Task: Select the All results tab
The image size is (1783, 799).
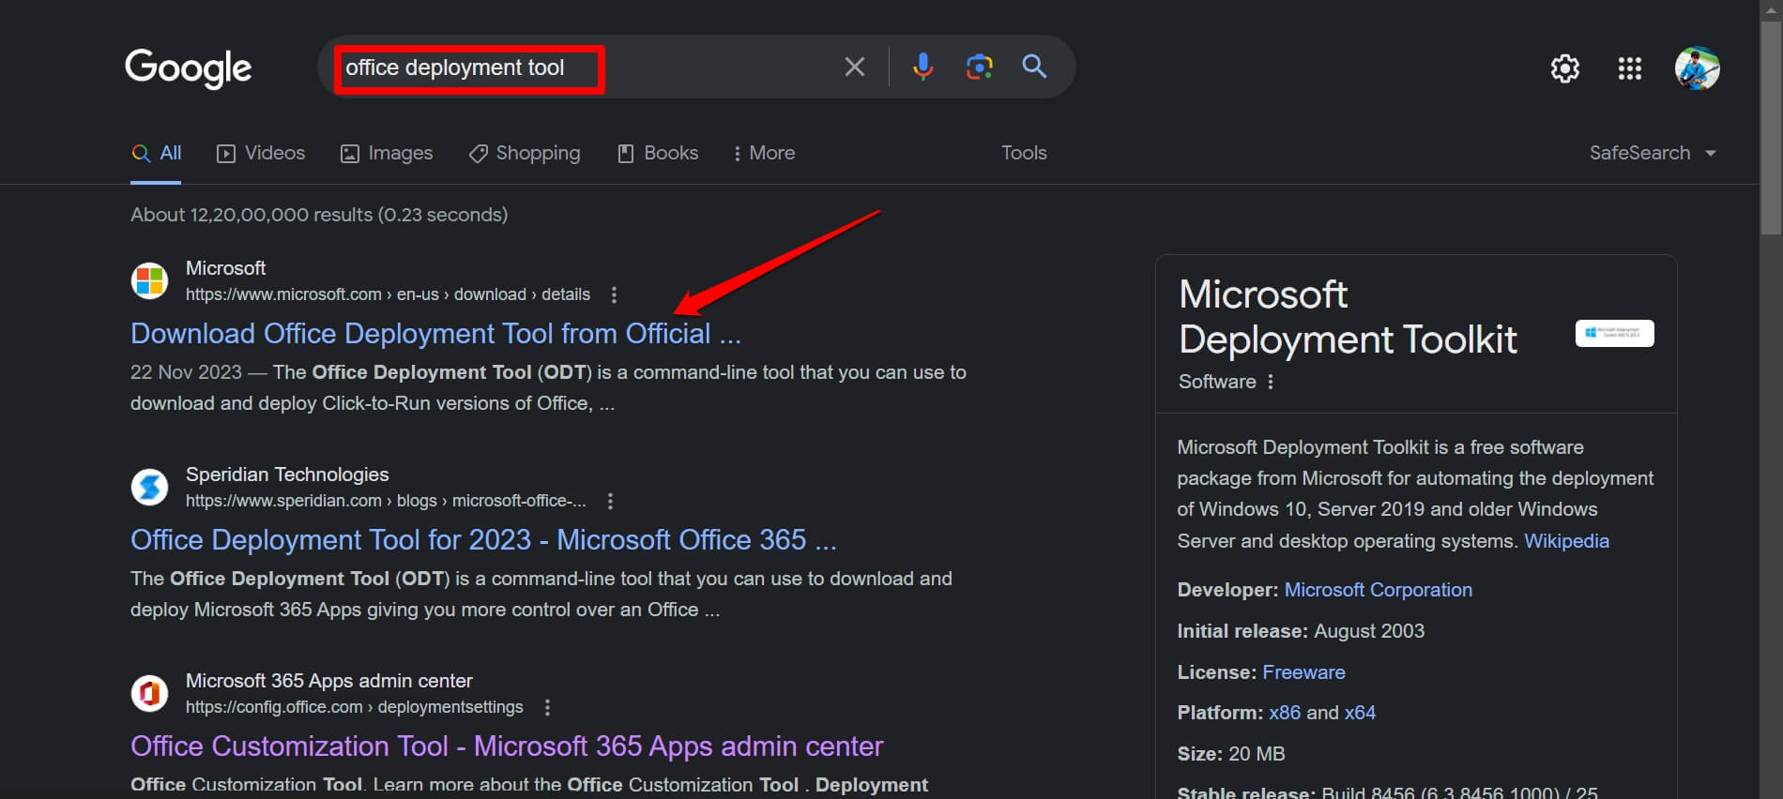Action: click(156, 153)
